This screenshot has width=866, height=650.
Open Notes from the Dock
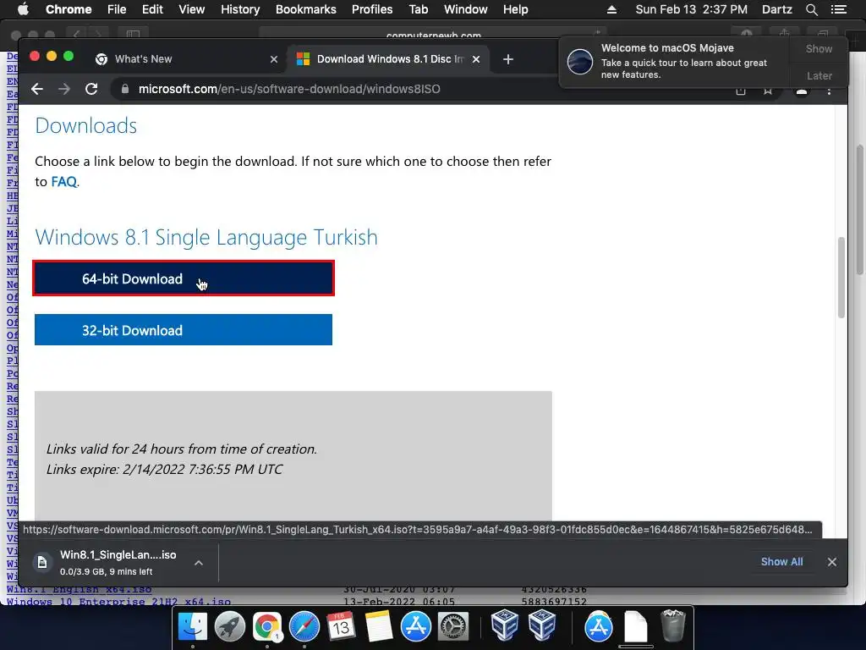coord(378,627)
